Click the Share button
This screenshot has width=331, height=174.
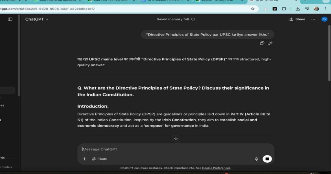tap(297, 19)
